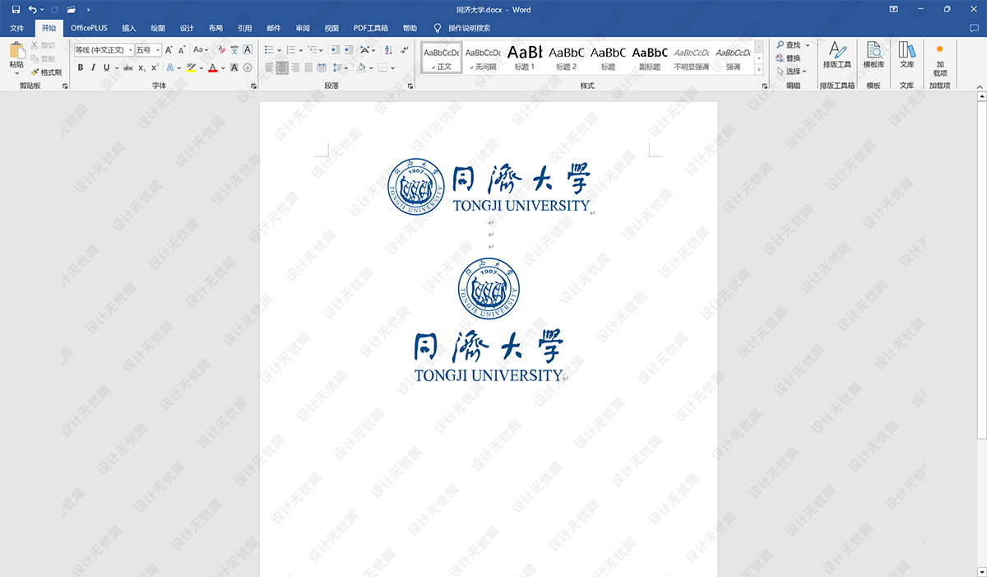Apply the 标题 1 heading style
This screenshot has width=987, height=577.
[x=524, y=57]
